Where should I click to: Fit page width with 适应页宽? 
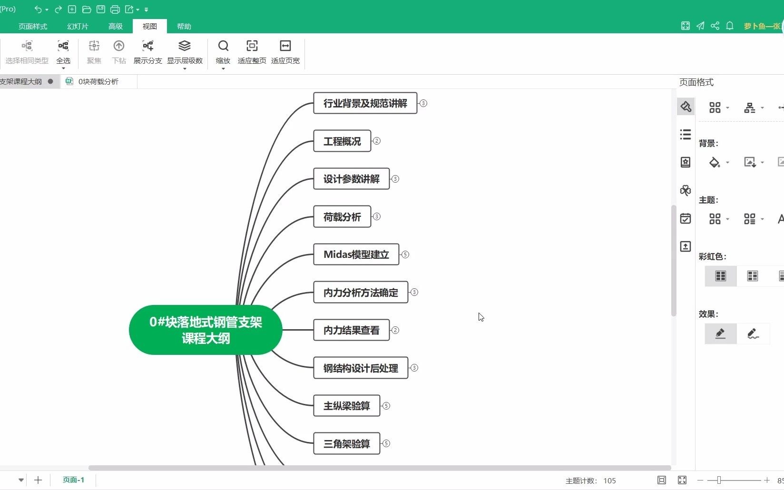[x=285, y=53]
